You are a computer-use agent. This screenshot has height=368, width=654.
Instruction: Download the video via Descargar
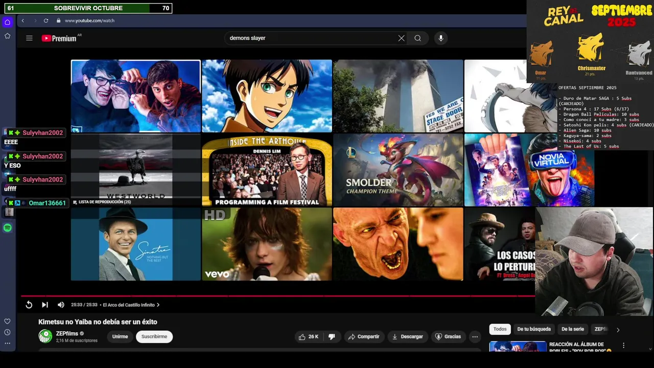click(x=407, y=336)
